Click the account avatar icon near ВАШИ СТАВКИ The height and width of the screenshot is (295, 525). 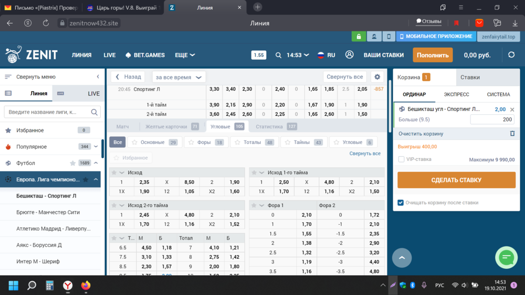349,55
